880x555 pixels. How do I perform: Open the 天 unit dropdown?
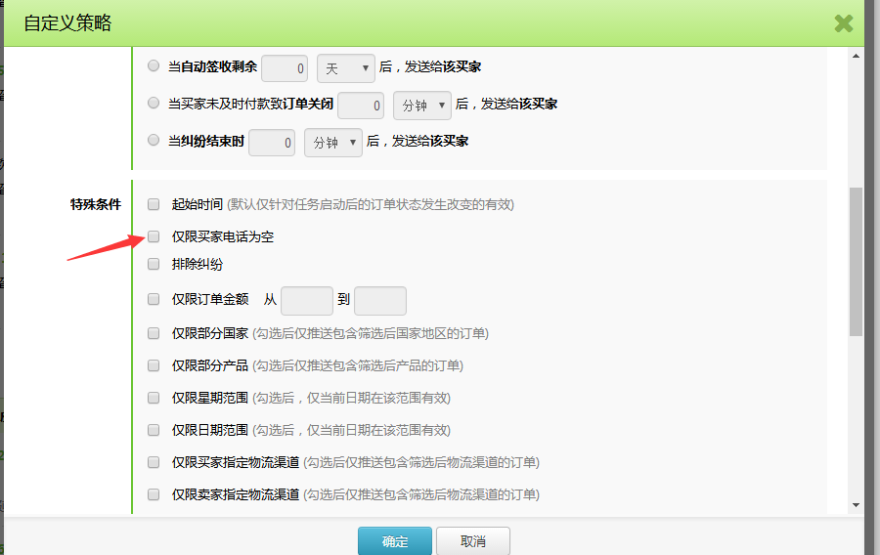(346, 68)
